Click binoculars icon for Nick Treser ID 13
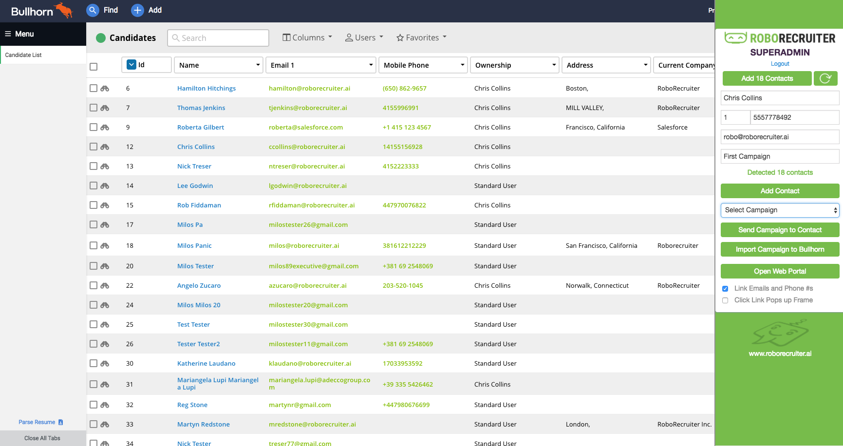This screenshot has height=446, width=843. point(105,167)
